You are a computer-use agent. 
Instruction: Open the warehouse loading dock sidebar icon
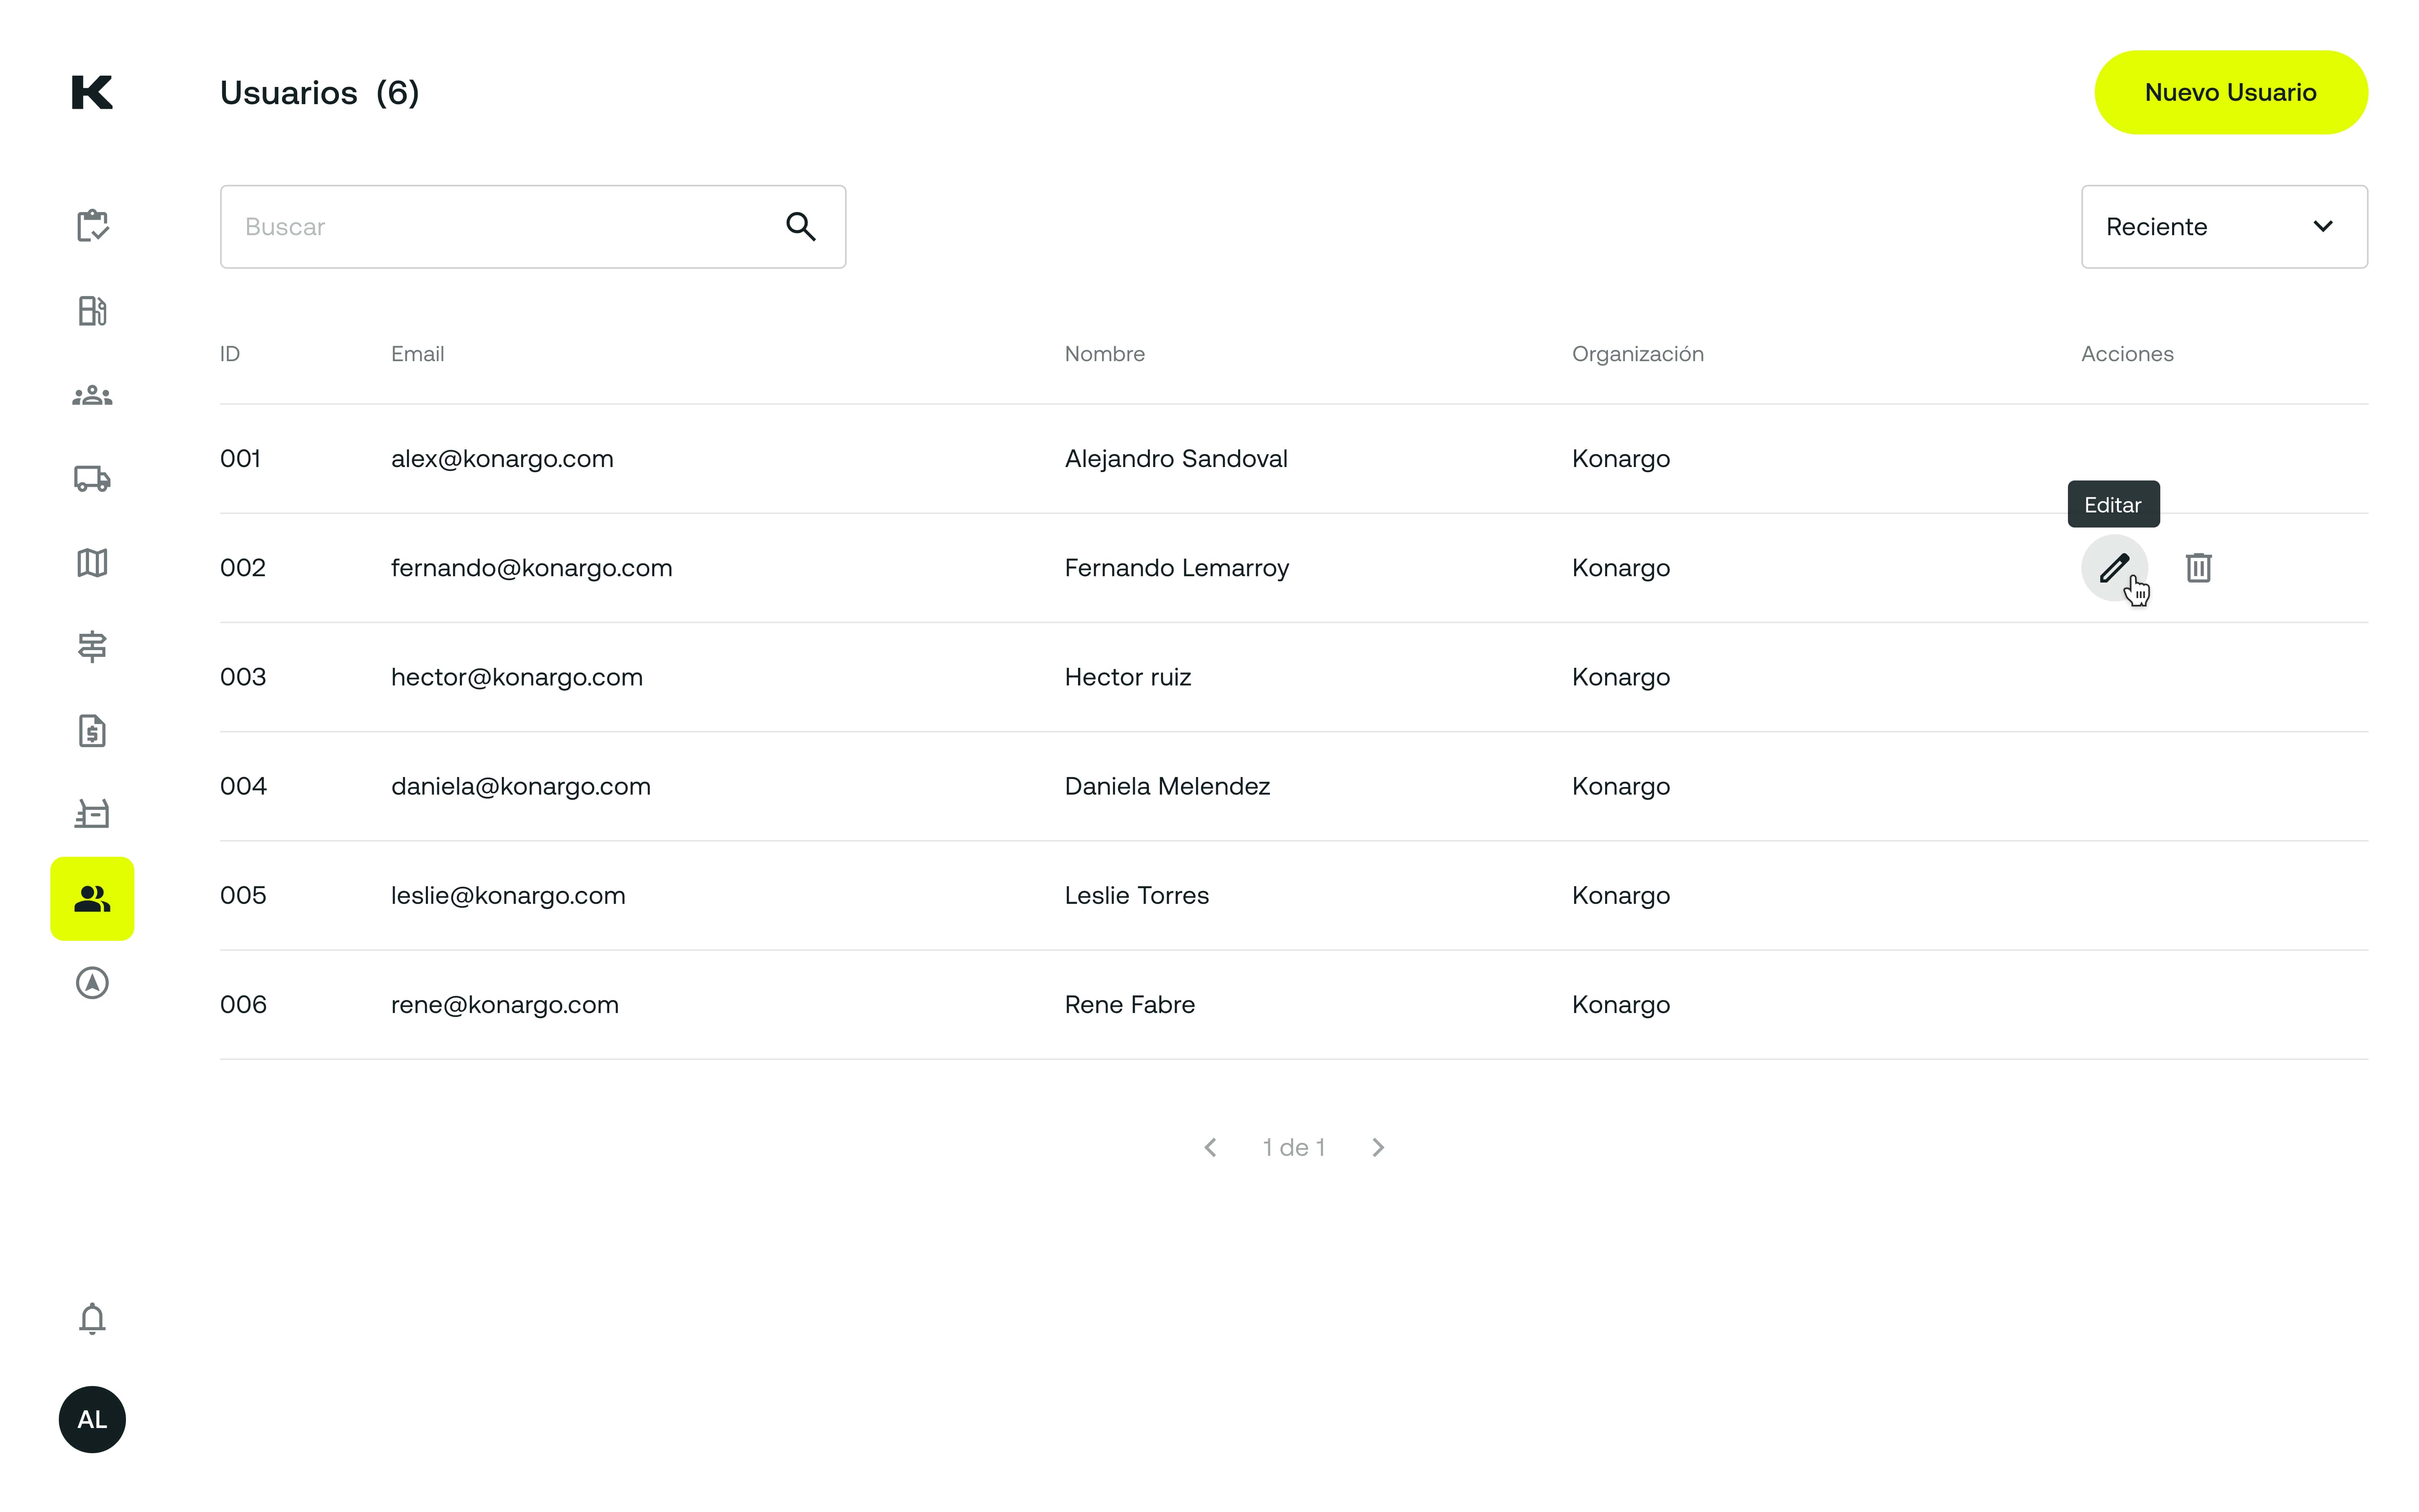click(92, 814)
